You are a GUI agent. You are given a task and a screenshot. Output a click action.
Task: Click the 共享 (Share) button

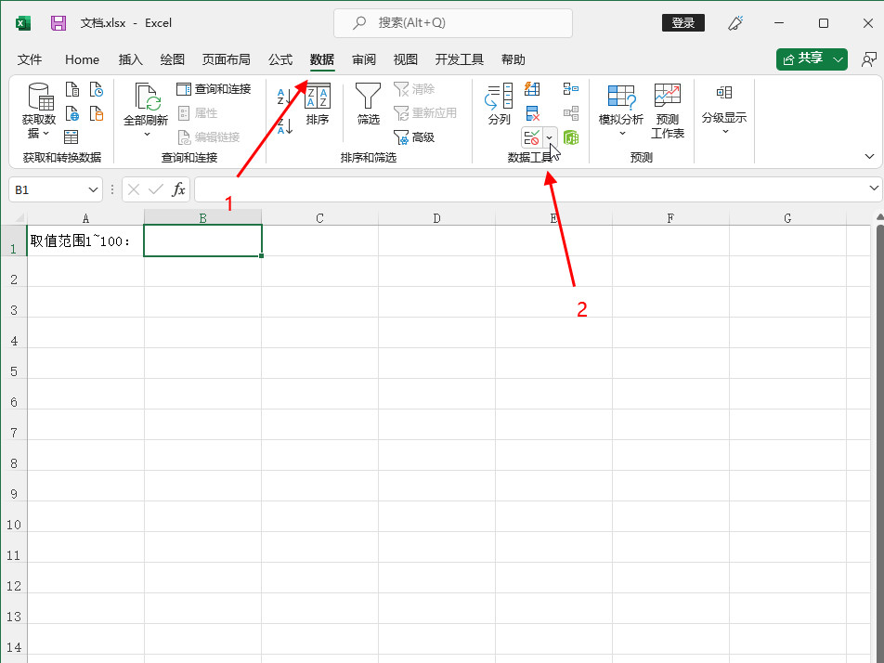[x=802, y=58]
